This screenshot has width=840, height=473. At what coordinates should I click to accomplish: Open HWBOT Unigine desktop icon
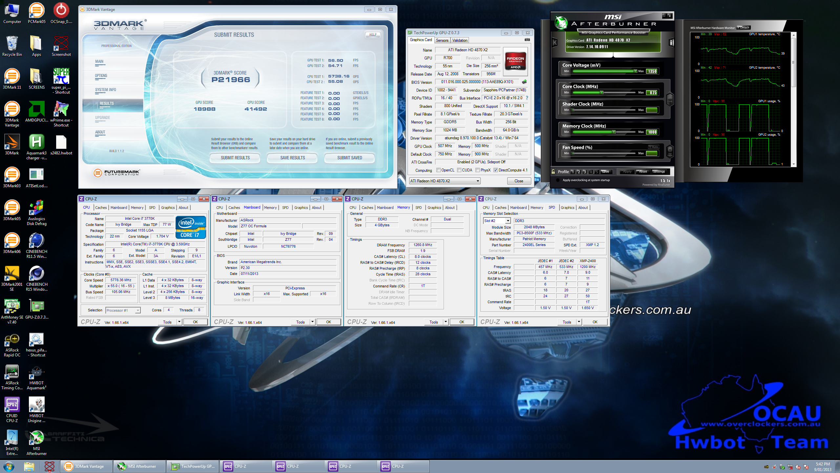click(x=36, y=409)
